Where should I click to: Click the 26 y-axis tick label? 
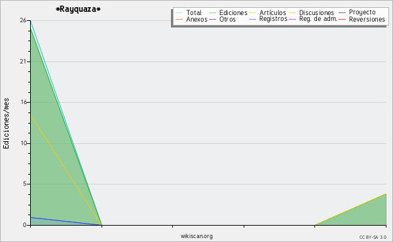tap(23, 20)
